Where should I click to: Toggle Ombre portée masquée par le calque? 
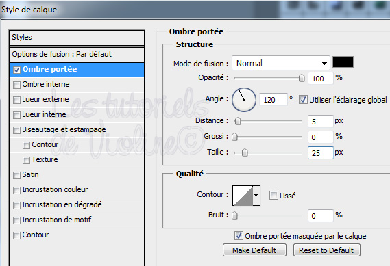(x=239, y=235)
